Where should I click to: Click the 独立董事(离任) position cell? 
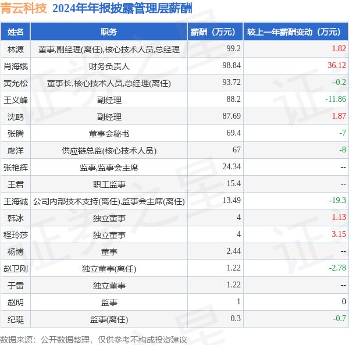tap(109, 269)
